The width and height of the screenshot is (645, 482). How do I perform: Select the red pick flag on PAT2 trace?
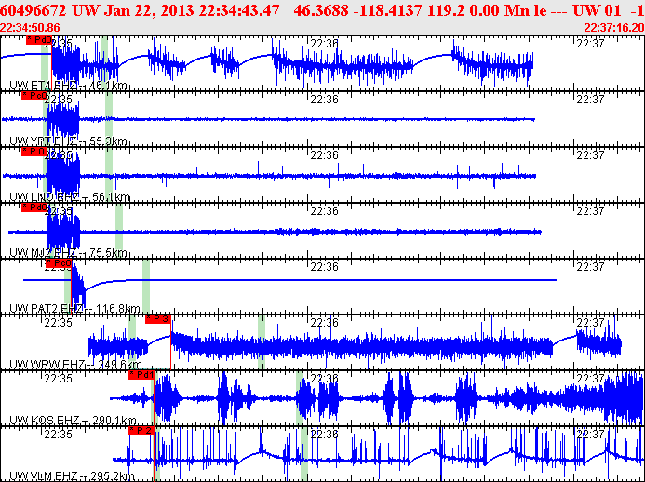tap(59, 263)
